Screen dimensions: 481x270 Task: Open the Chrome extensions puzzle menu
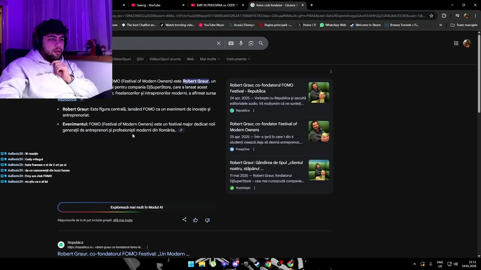444,16
